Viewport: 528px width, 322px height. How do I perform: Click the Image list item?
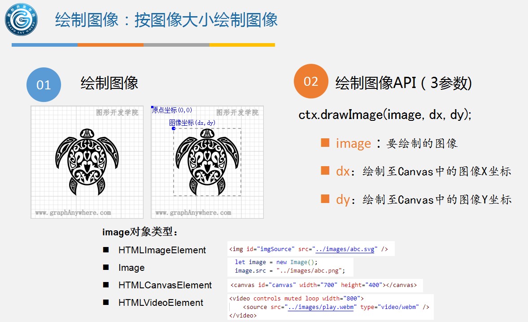click(x=131, y=268)
